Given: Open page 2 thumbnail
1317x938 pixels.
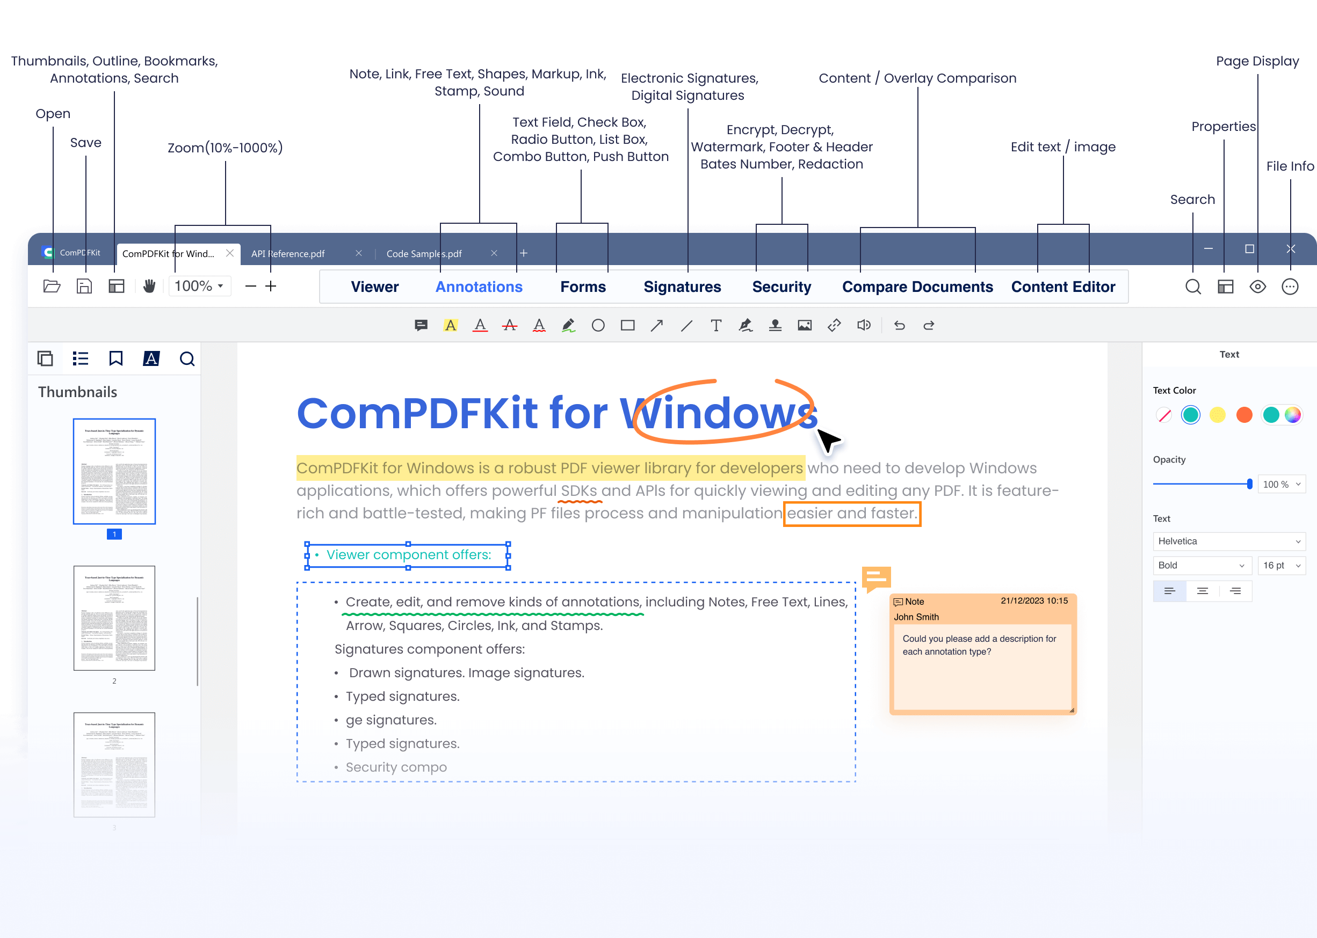Looking at the screenshot, I should tap(114, 618).
